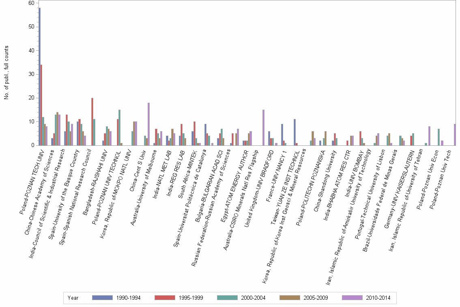Select the Poland-Poznan Univ Tech label
This screenshot has height=307, width=460.
(x=440, y=179)
